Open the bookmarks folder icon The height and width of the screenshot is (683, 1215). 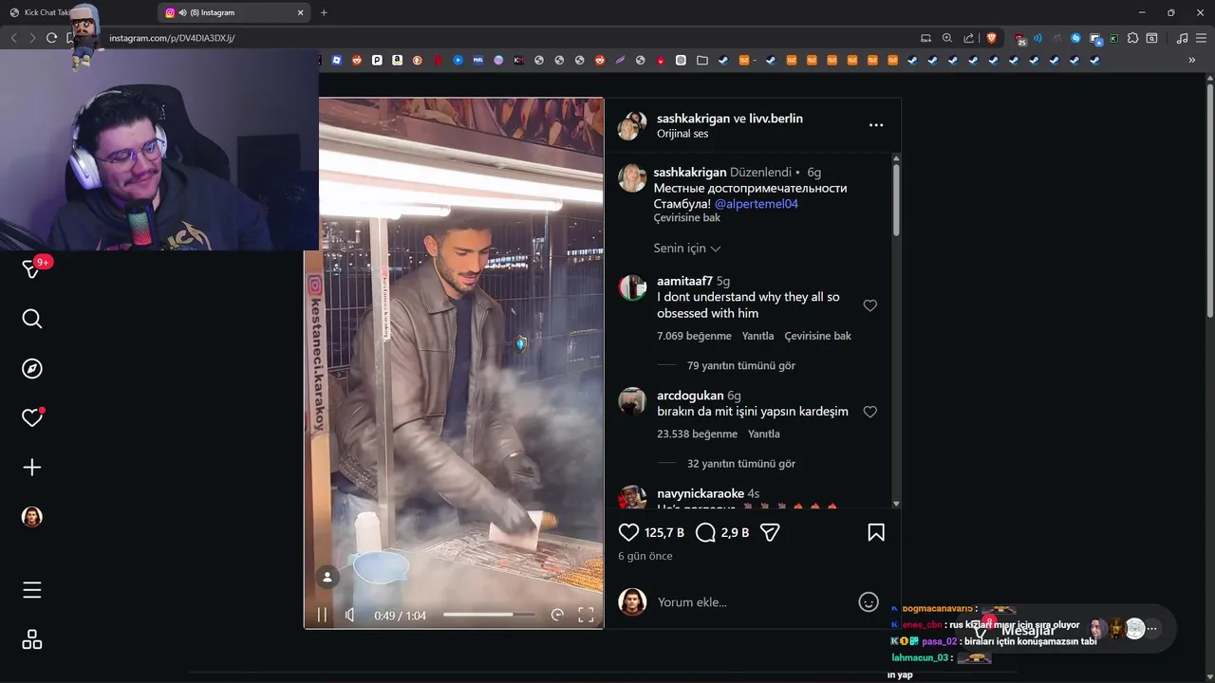pyautogui.click(x=702, y=60)
